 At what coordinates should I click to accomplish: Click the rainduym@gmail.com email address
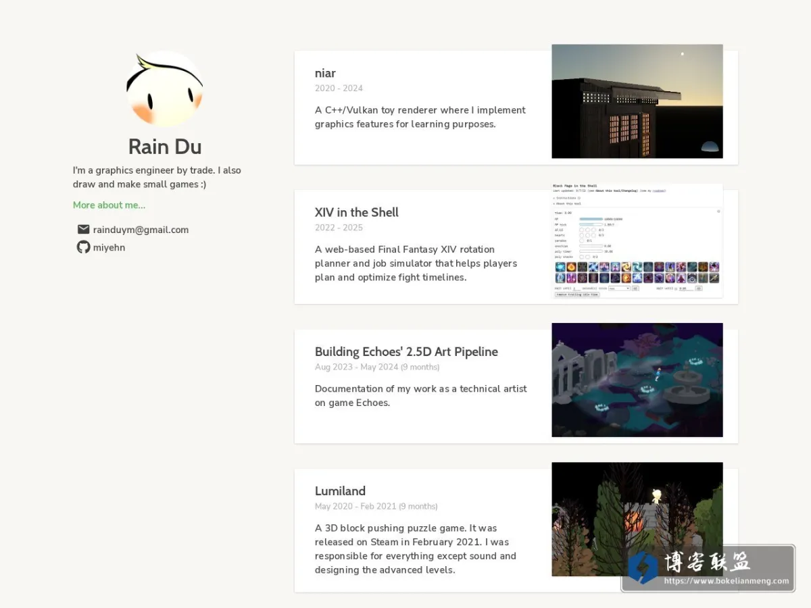pos(141,230)
